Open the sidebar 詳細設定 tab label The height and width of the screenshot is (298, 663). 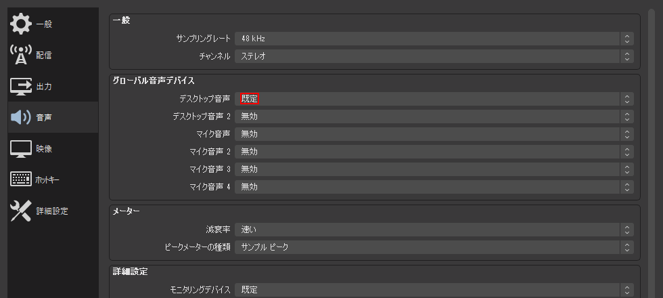point(52,211)
